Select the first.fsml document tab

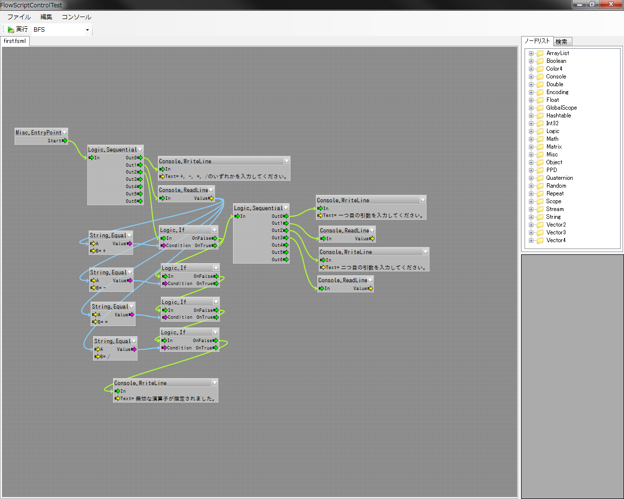click(15, 41)
